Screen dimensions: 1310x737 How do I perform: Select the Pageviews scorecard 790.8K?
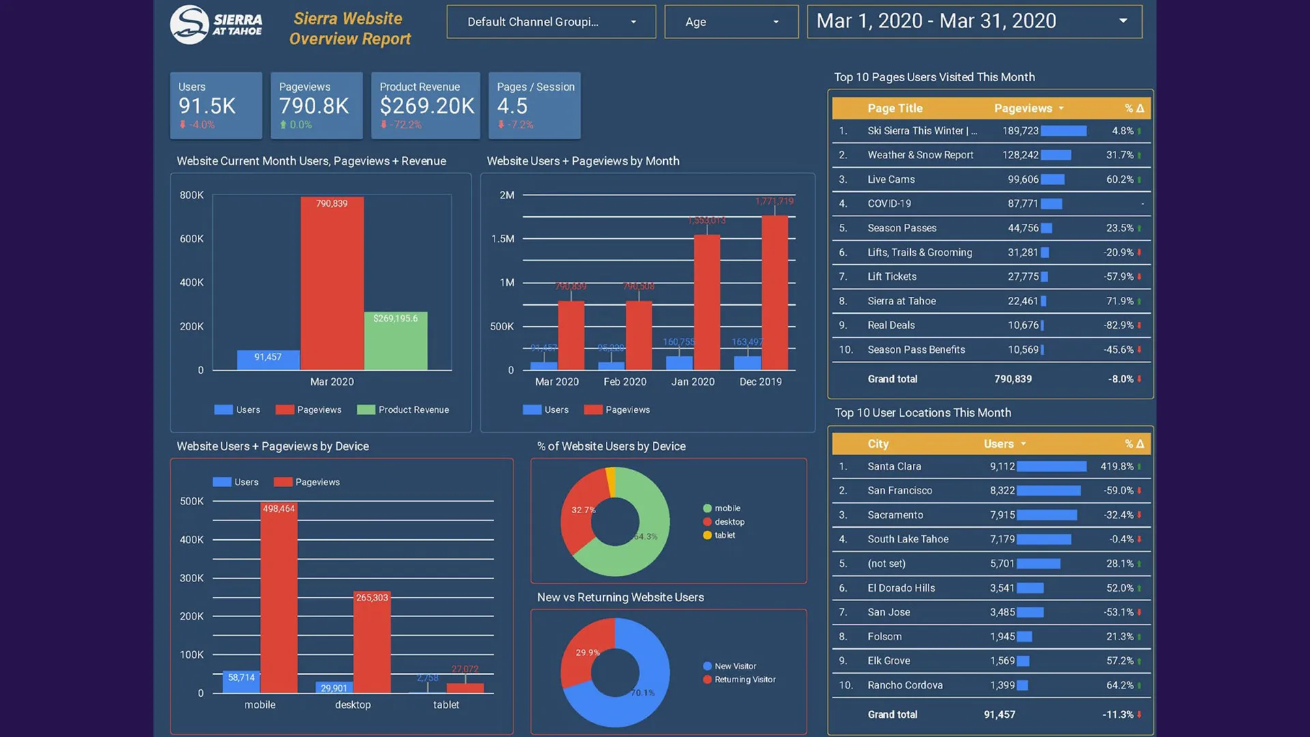(317, 106)
